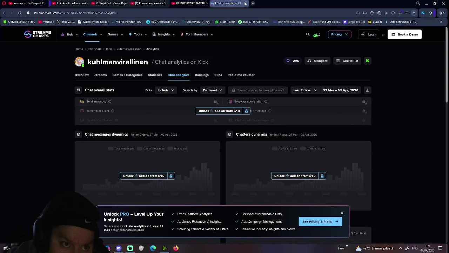Click the Streams Charts logo

tap(38, 34)
